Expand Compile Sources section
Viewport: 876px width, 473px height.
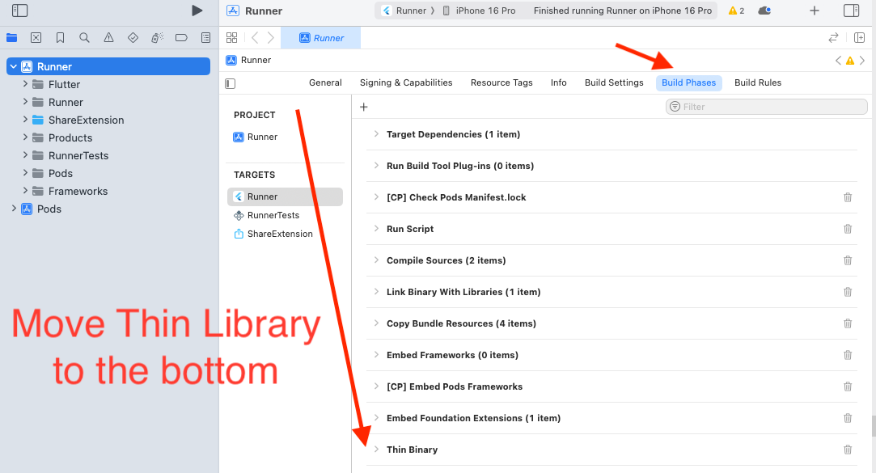click(x=376, y=260)
